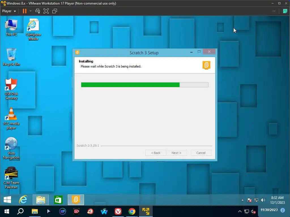Select the Scratch Setup VM taskbar button
Viewport: 290px width, 217px height.
(76, 200)
